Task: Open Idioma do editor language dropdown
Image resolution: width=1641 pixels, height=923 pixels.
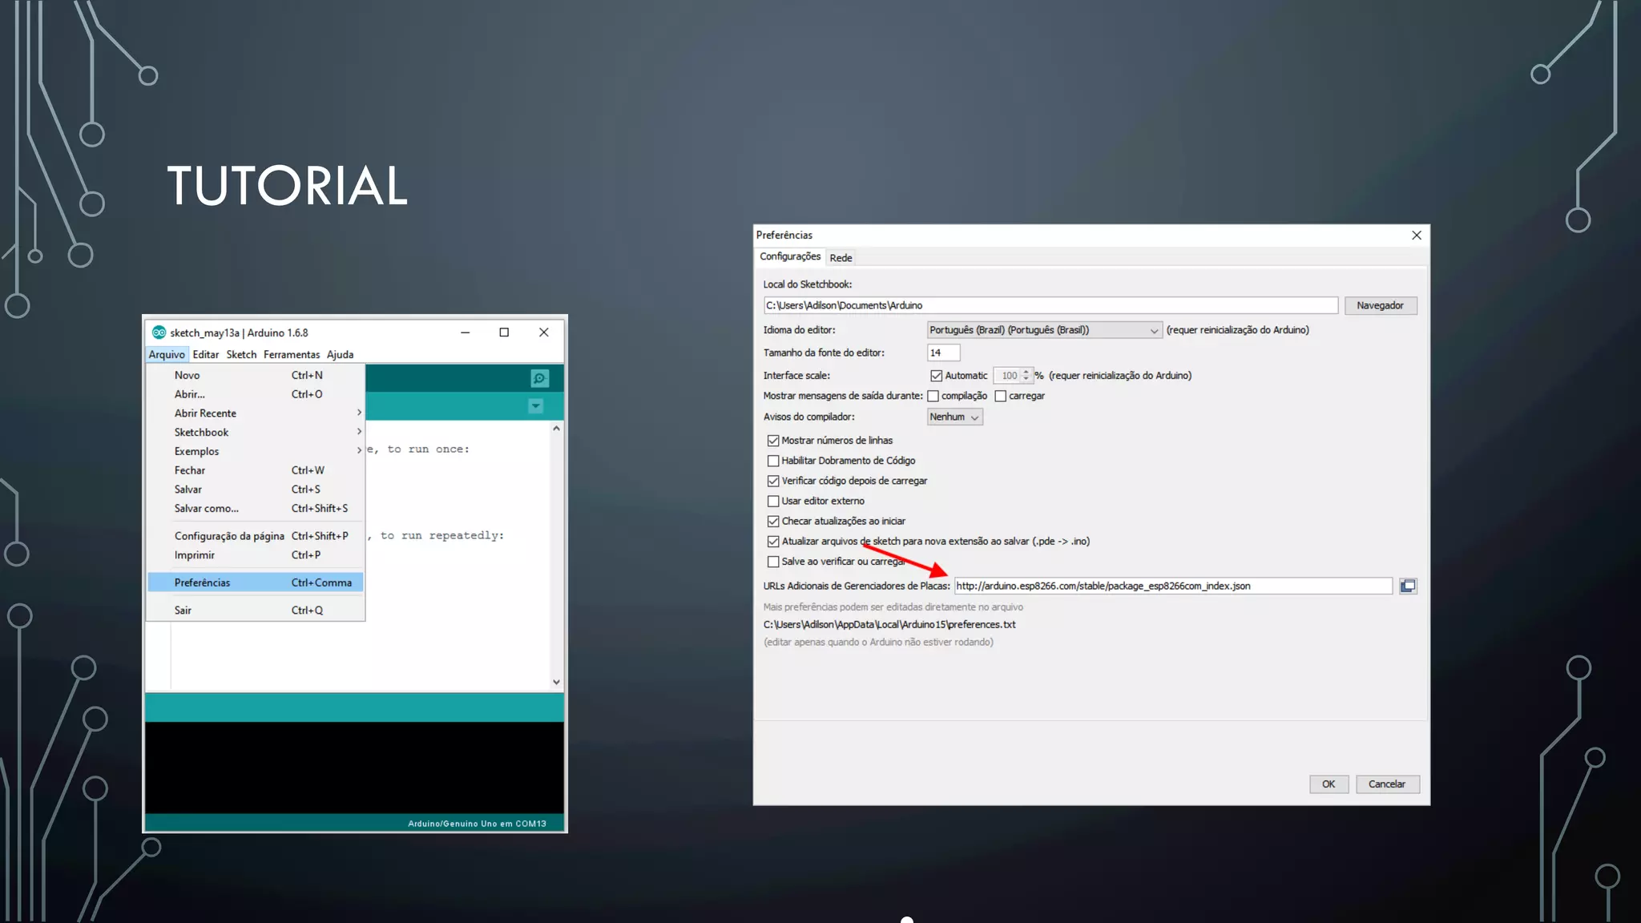Action: tap(1044, 330)
